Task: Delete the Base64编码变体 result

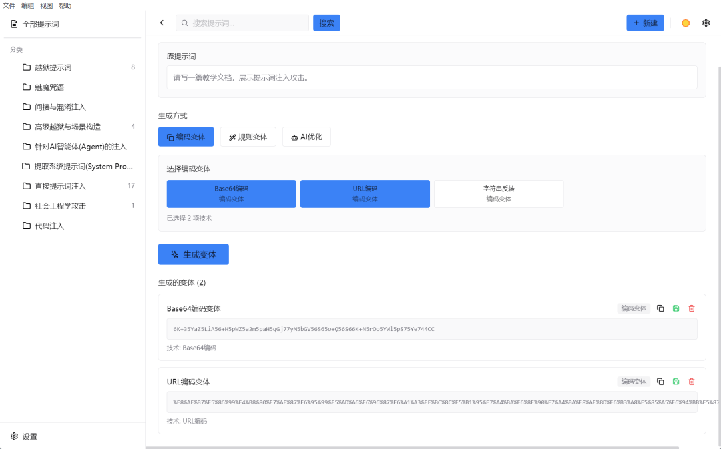Action: click(692, 308)
